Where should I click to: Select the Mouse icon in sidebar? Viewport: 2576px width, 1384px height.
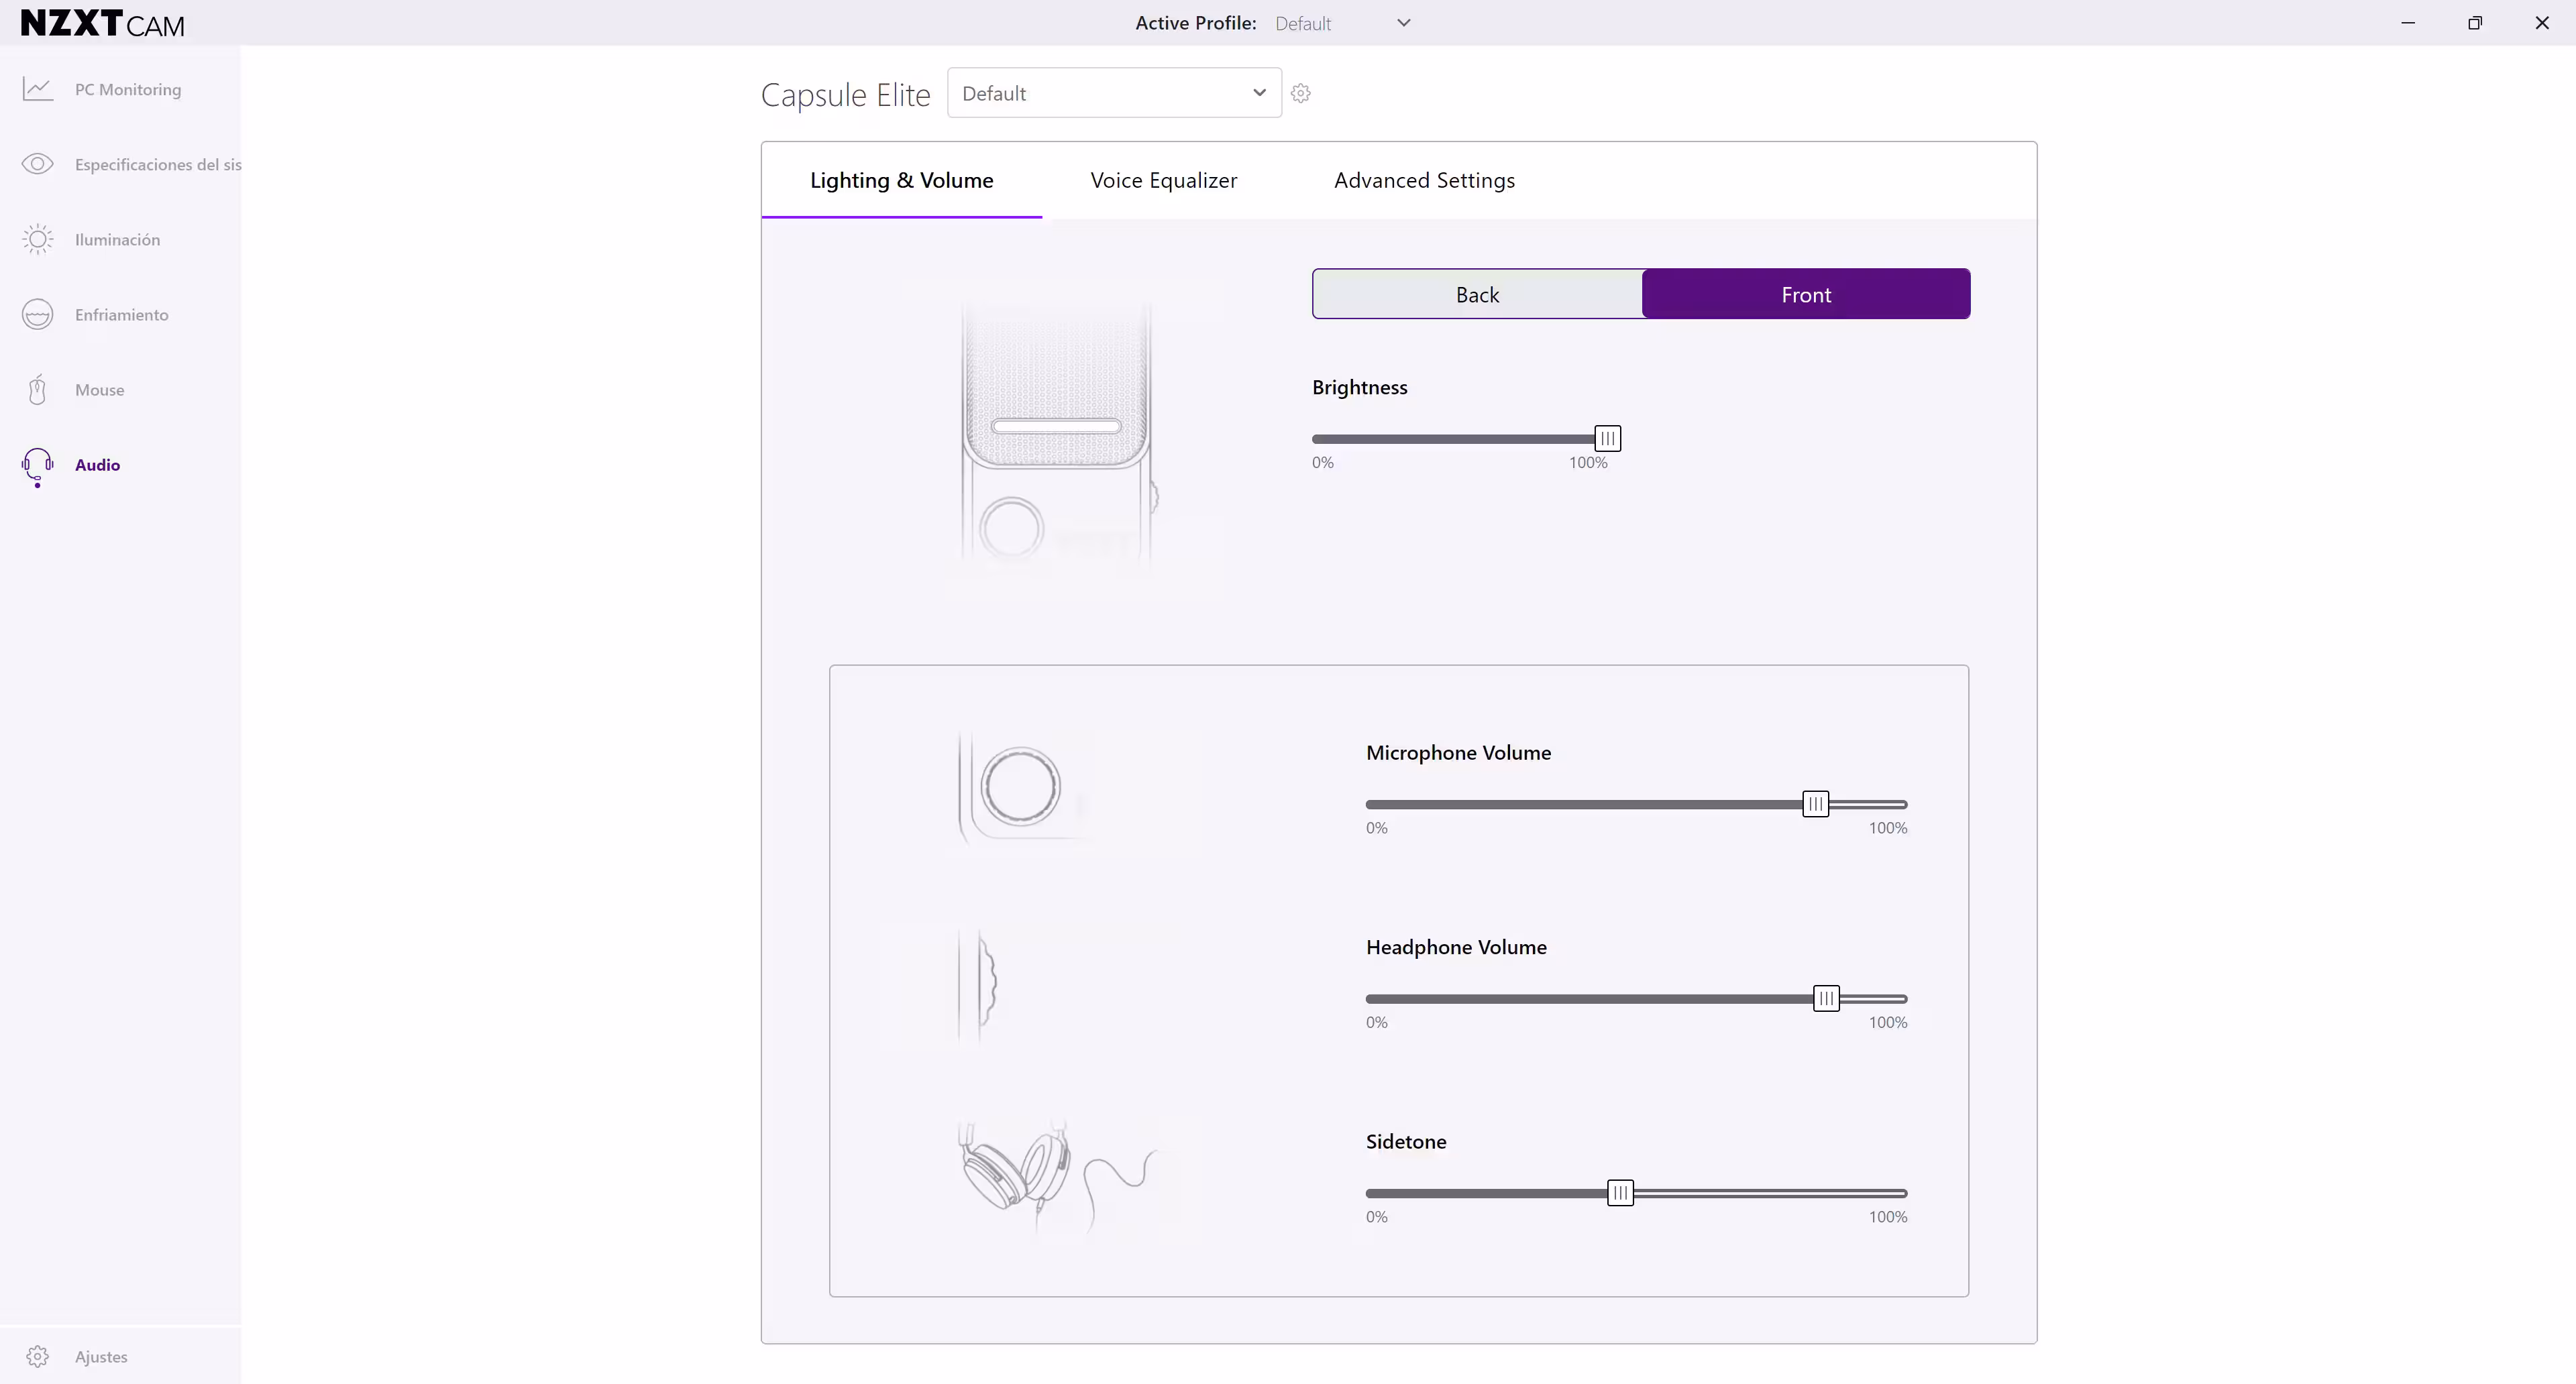pos(38,390)
